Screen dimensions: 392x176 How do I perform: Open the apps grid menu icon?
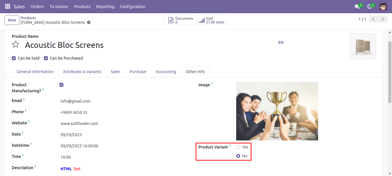7,6
